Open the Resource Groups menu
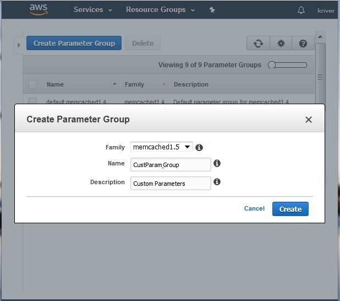Image resolution: width=340 pixels, height=301 pixels. pyautogui.click(x=160, y=10)
